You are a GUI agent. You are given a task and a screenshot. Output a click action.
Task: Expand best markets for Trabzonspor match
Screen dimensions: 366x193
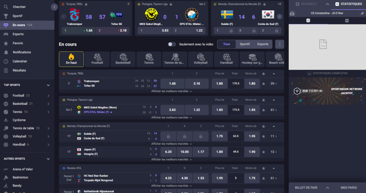click(171, 91)
